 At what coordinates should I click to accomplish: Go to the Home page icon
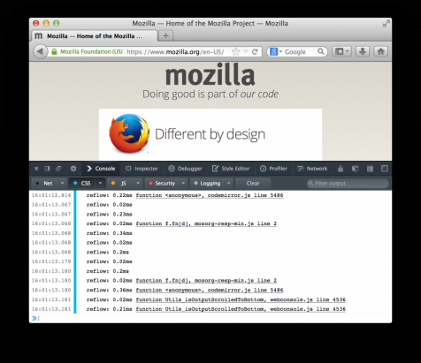380,51
